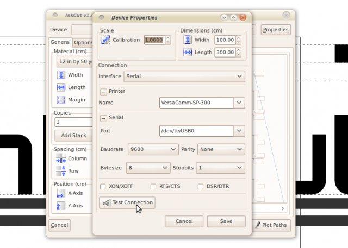Click the Calibration value field

154,40
